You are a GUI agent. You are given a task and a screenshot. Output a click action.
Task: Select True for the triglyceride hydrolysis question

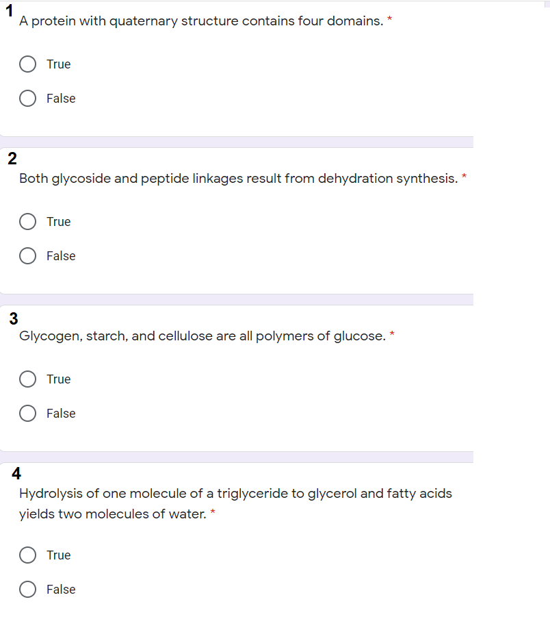point(27,555)
